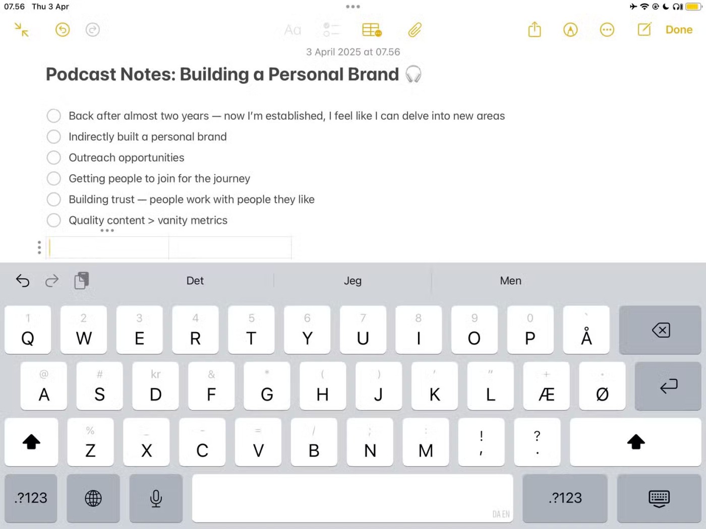Image resolution: width=706 pixels, height=529 pixels.
Task: Open table row handle with vertical dots
Action: click(39, 247)
